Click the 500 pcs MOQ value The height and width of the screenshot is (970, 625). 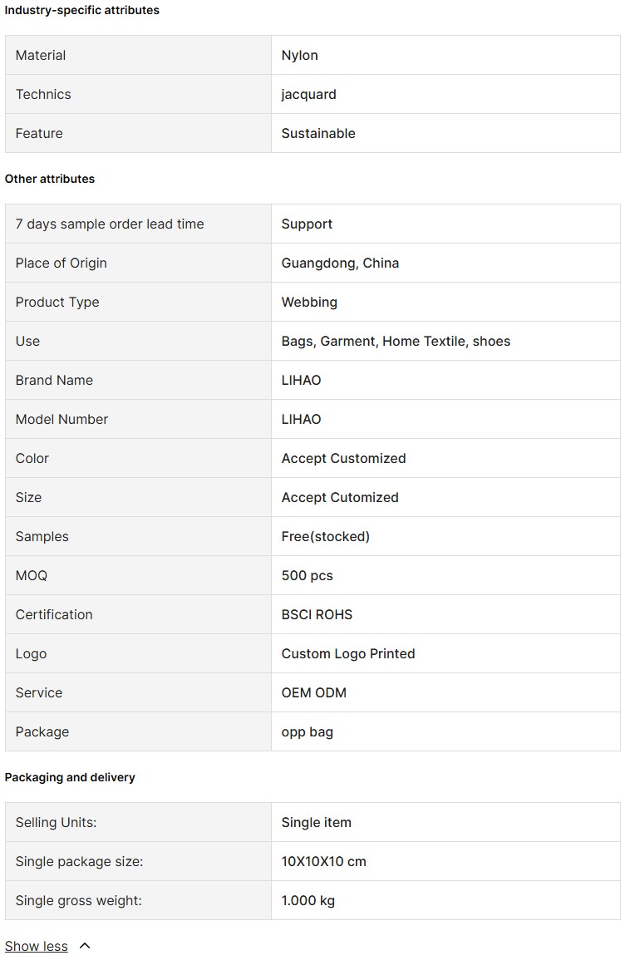coord(307,575)
